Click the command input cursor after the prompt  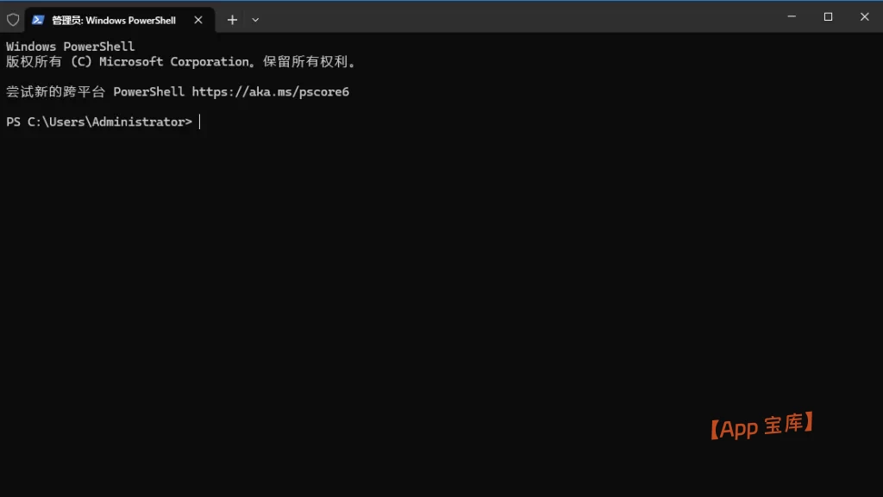(x=200, y=122)
